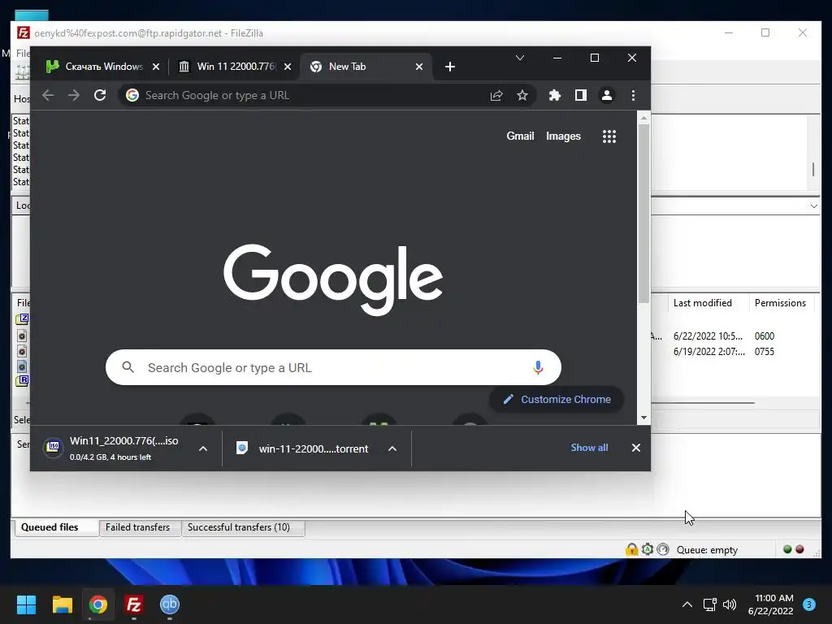Open network status tray icon
This screenshot has height=624, width=832.
[x=709, y=604]
